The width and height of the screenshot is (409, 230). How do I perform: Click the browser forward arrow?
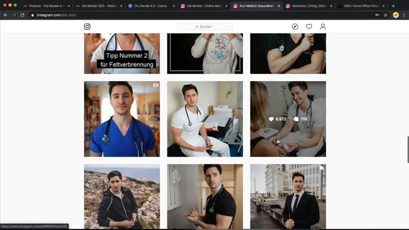pos(14,15)
